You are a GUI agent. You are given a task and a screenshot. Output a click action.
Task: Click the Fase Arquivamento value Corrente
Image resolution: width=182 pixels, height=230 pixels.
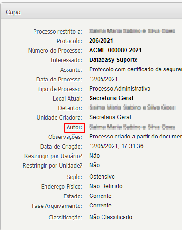tap(100, 206)
